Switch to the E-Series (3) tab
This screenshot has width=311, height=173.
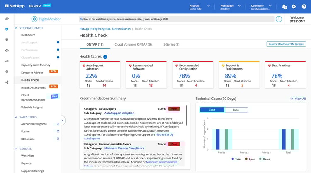point(171,44)
